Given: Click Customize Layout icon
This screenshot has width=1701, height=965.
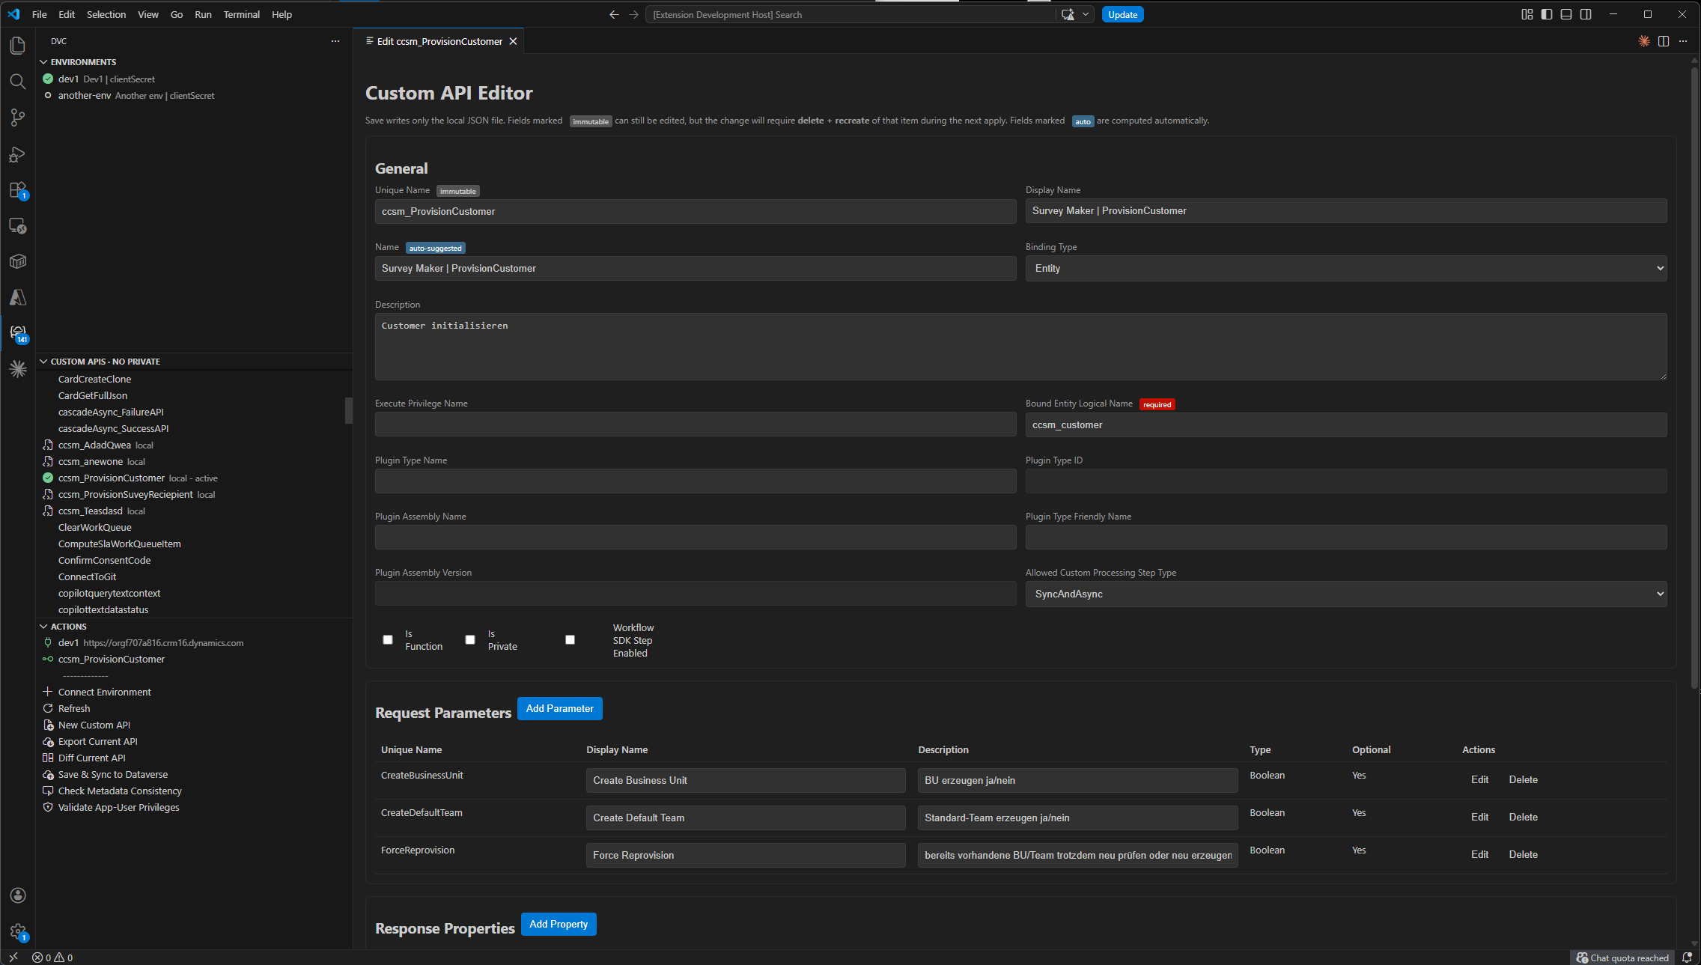Looking at the screenshot, I should [1527, 14].
